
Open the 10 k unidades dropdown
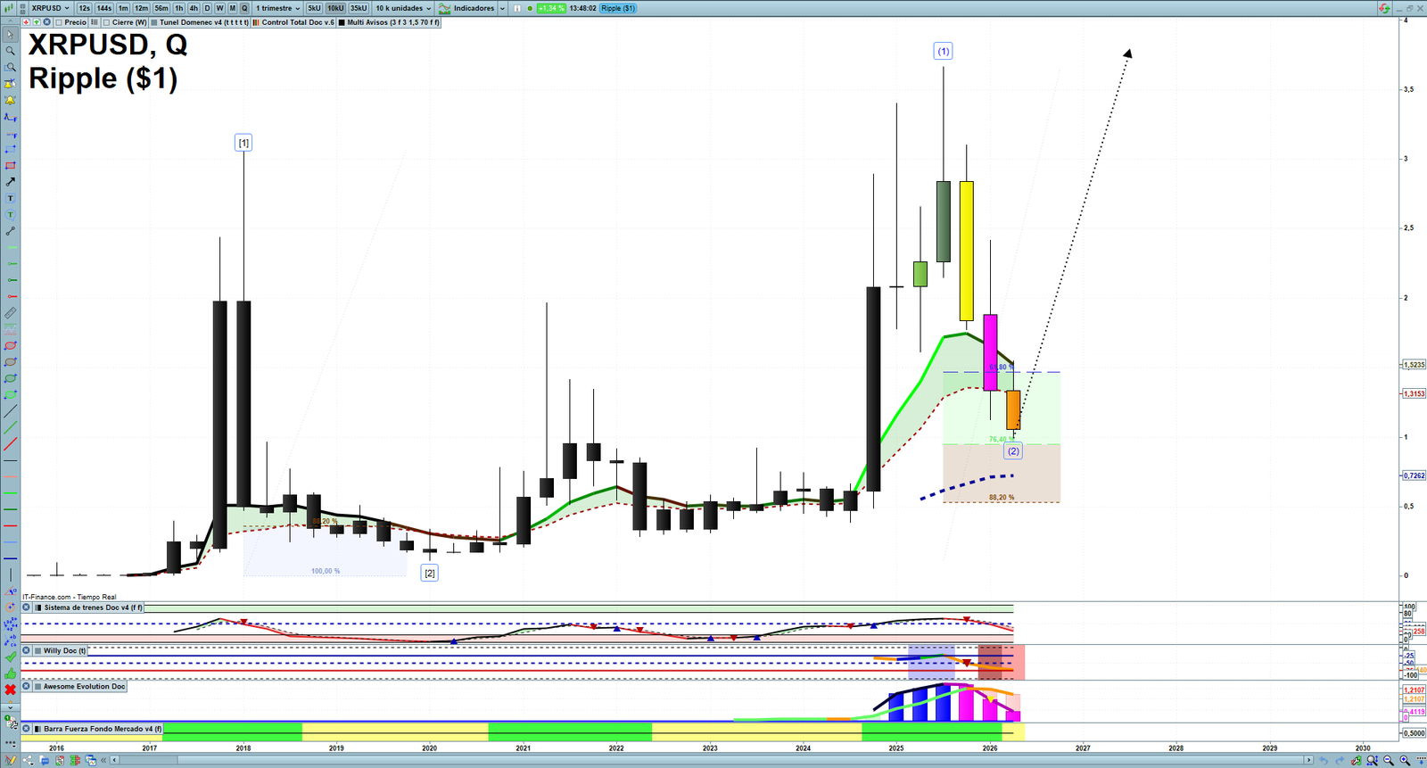[x=403, y=8]
